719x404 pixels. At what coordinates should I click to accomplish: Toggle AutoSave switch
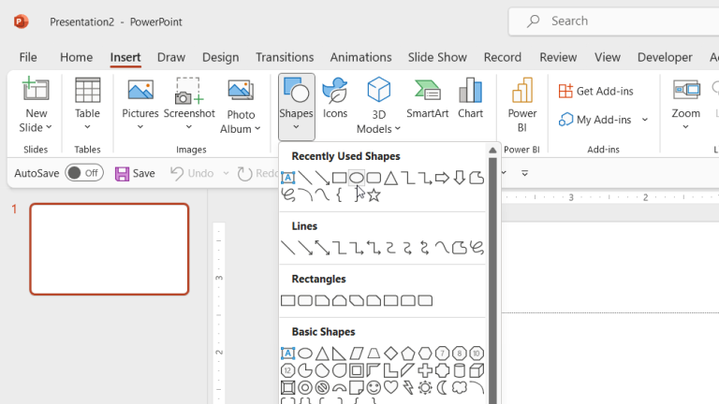(x=84, y=173)
